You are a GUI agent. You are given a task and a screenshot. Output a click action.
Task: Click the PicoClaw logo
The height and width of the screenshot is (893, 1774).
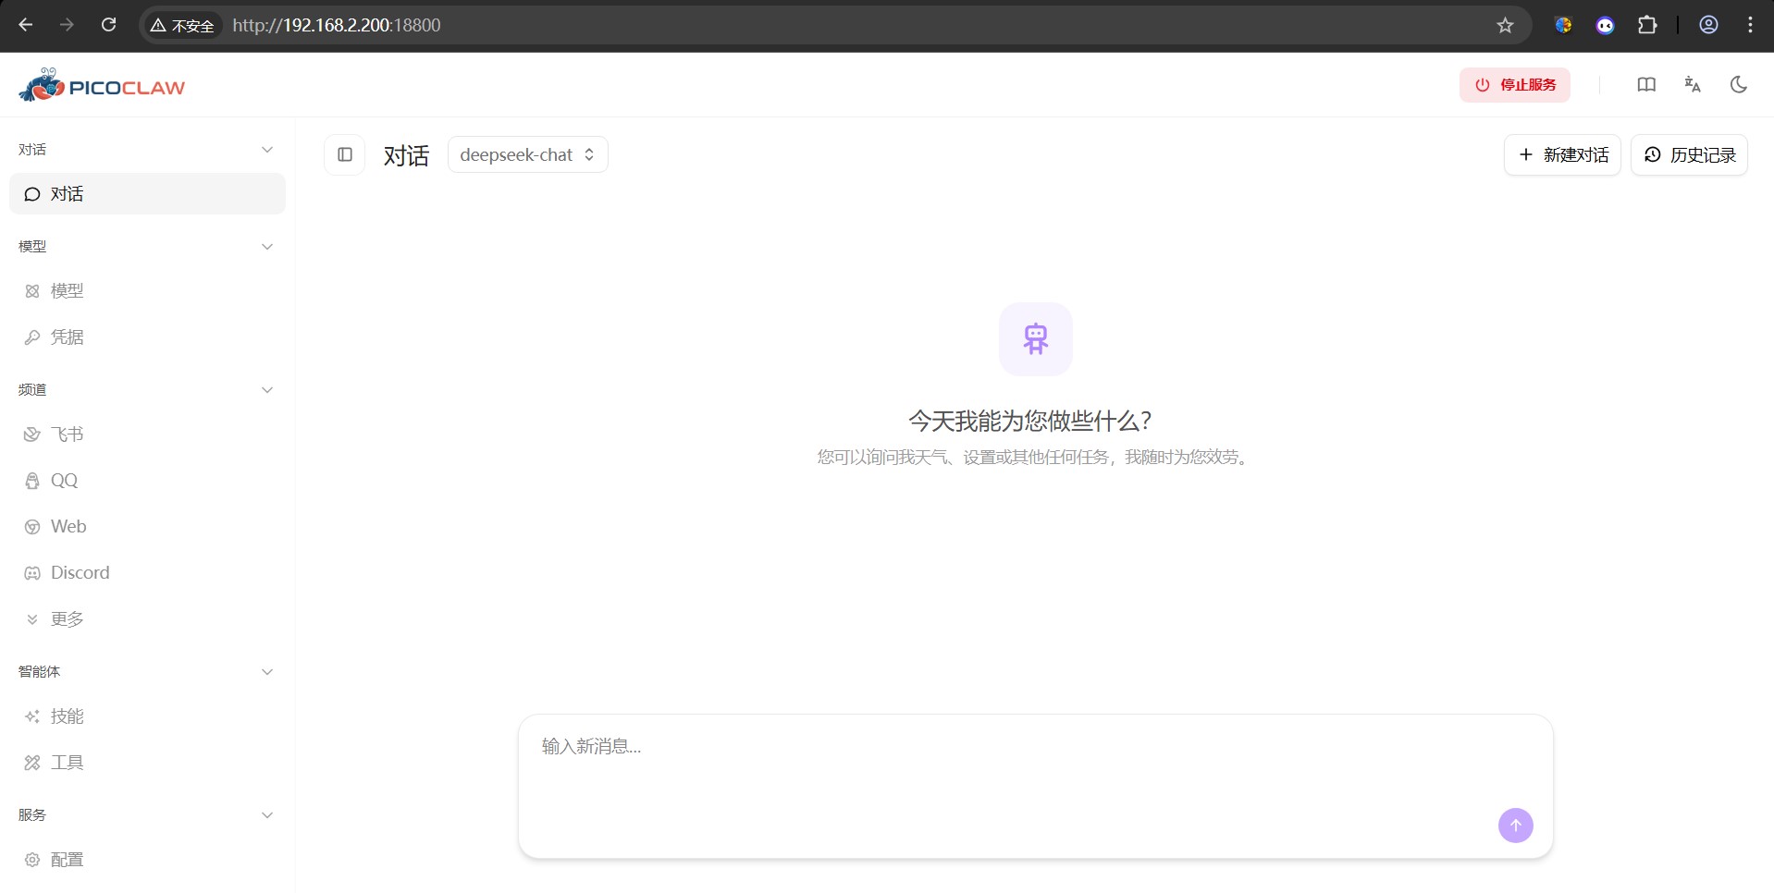pos(102,85)
